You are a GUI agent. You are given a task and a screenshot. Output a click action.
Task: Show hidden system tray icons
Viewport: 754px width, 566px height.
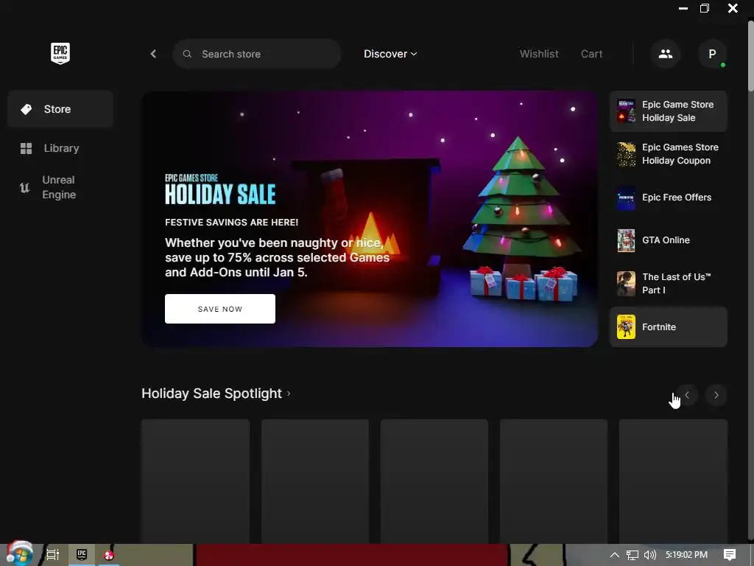pyautogui.click(x=615, y=555)
